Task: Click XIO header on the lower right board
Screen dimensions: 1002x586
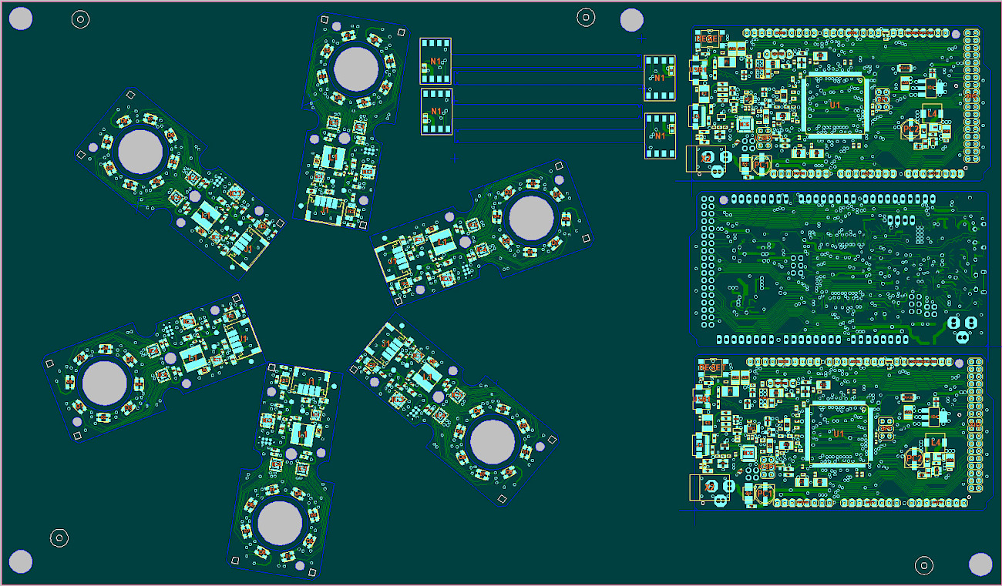Action: tap(975, 425)
